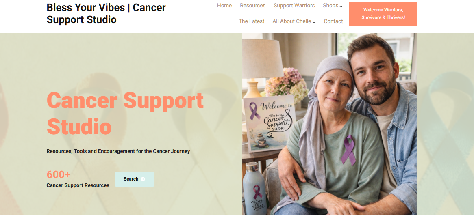The height and width of the screenshot is (215, 474).
Task: Go to the Contact page
Action: 333,21
